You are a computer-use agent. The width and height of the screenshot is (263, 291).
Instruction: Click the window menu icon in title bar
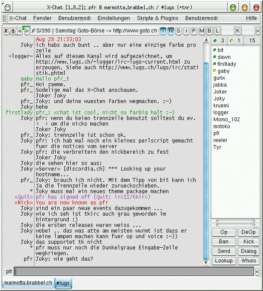[7, 7]
